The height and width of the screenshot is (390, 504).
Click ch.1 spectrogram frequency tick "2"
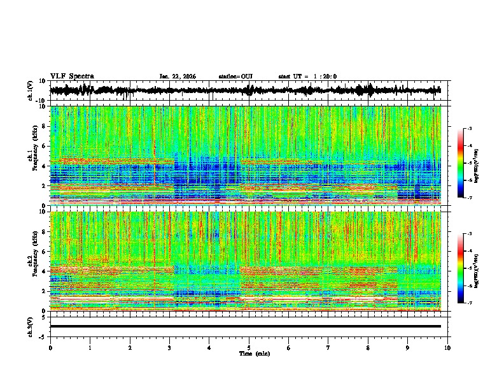coord(44,186)
